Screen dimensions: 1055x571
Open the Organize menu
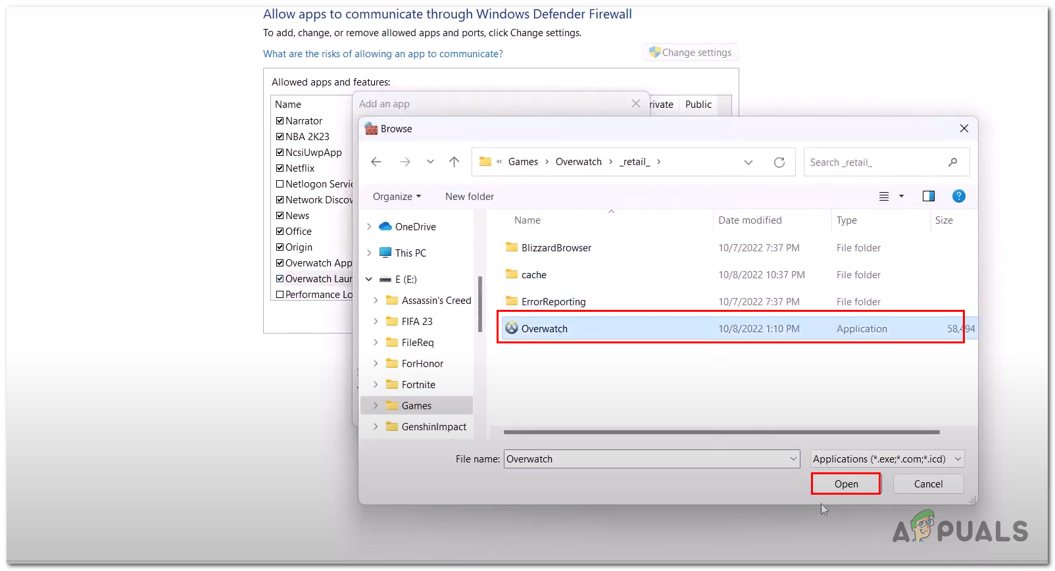(x=397, y=197)
